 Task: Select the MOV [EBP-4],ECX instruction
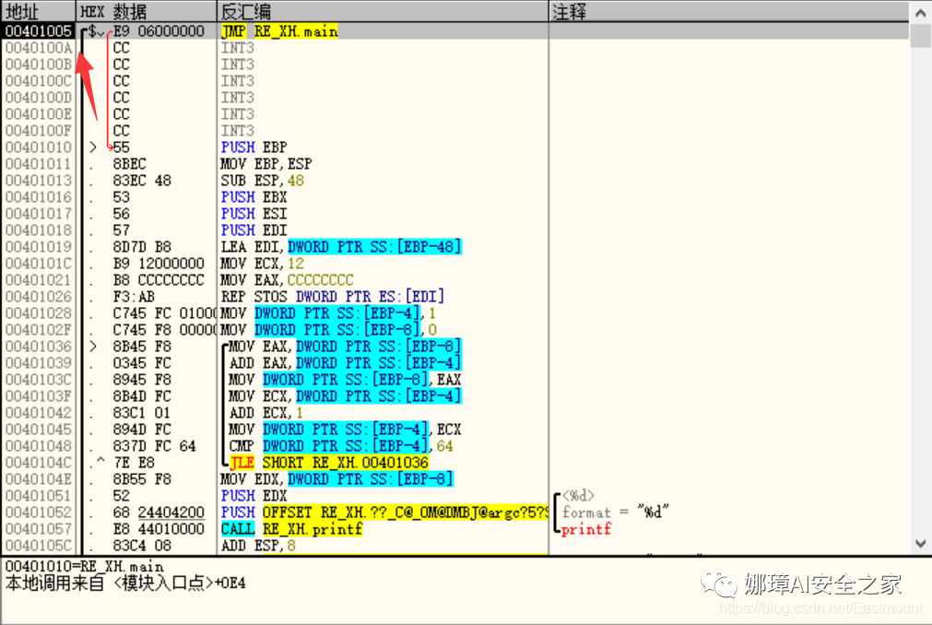coord(346,430)
